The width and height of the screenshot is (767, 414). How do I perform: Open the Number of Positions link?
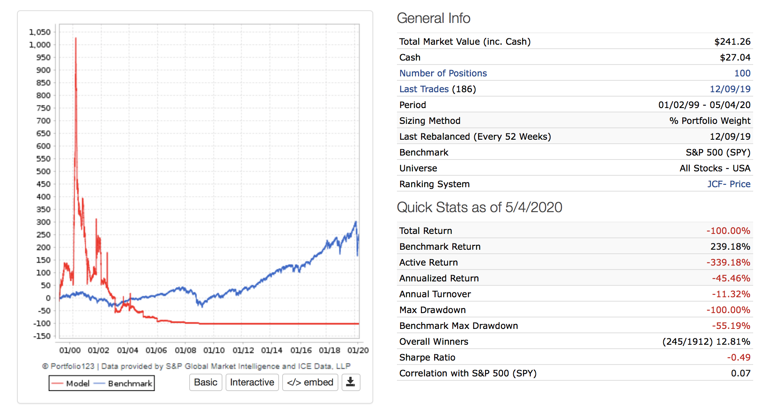point(443,73)
